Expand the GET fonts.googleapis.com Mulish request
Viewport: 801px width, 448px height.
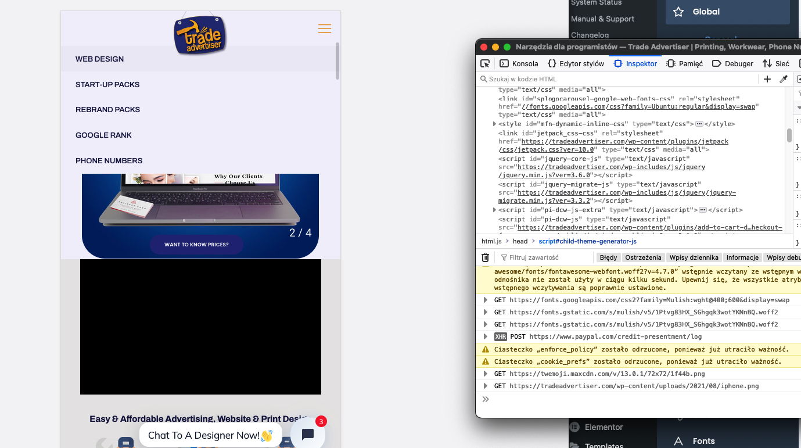point(486,300)
